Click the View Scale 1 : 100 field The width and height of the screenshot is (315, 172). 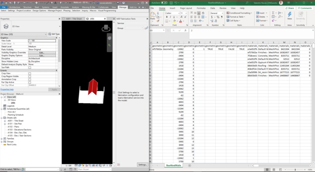click(42, 41)
